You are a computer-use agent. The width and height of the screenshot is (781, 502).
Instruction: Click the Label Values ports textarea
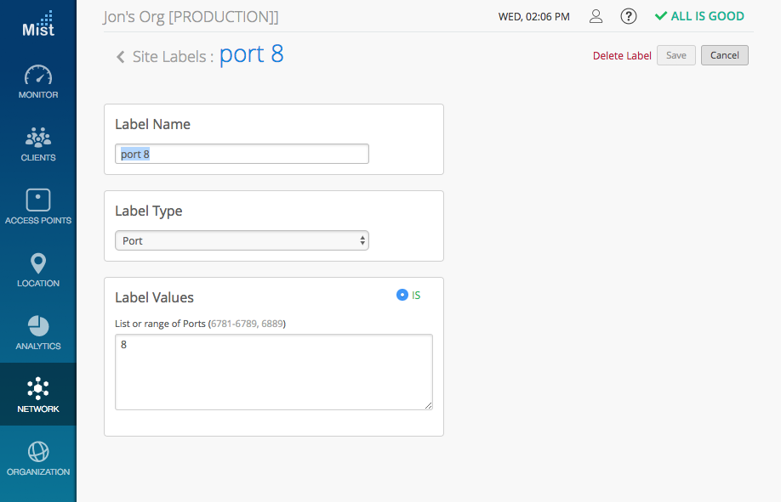[273, 372]
